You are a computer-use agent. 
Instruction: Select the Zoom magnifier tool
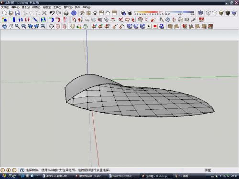(x=17, y=26)
